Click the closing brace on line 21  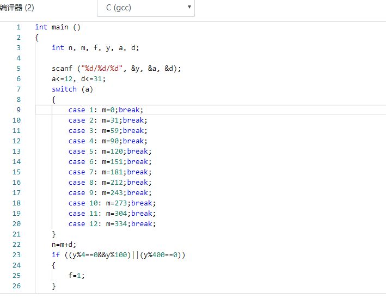pos(54,234)
